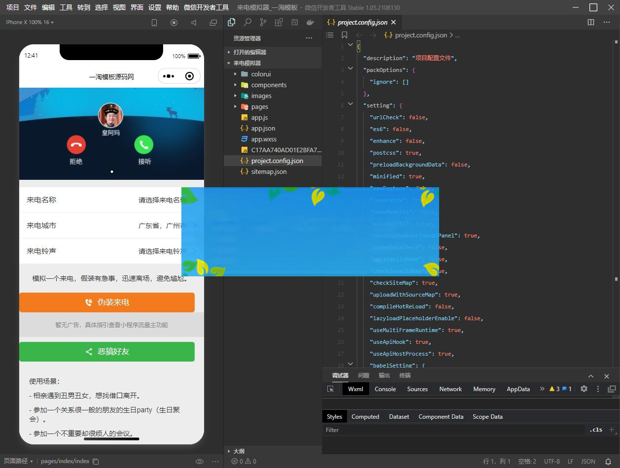Toggle the .cls class editor button
Screen dimensions: 620x468
coord(596,430)
